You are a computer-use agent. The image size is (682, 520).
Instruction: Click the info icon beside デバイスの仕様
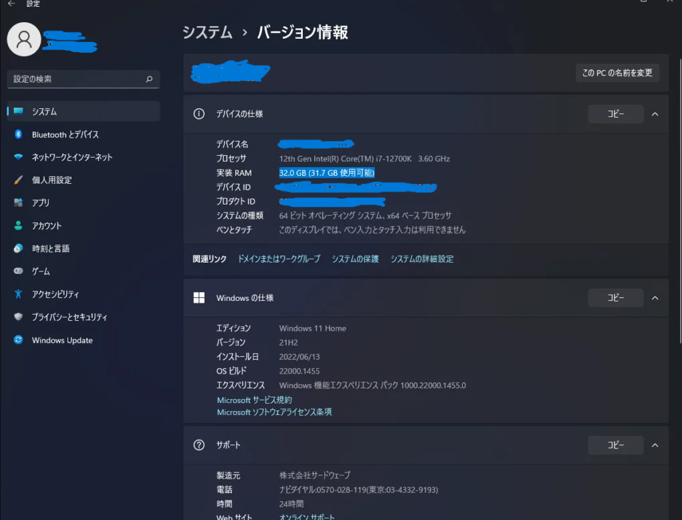(x=199, y=114)
